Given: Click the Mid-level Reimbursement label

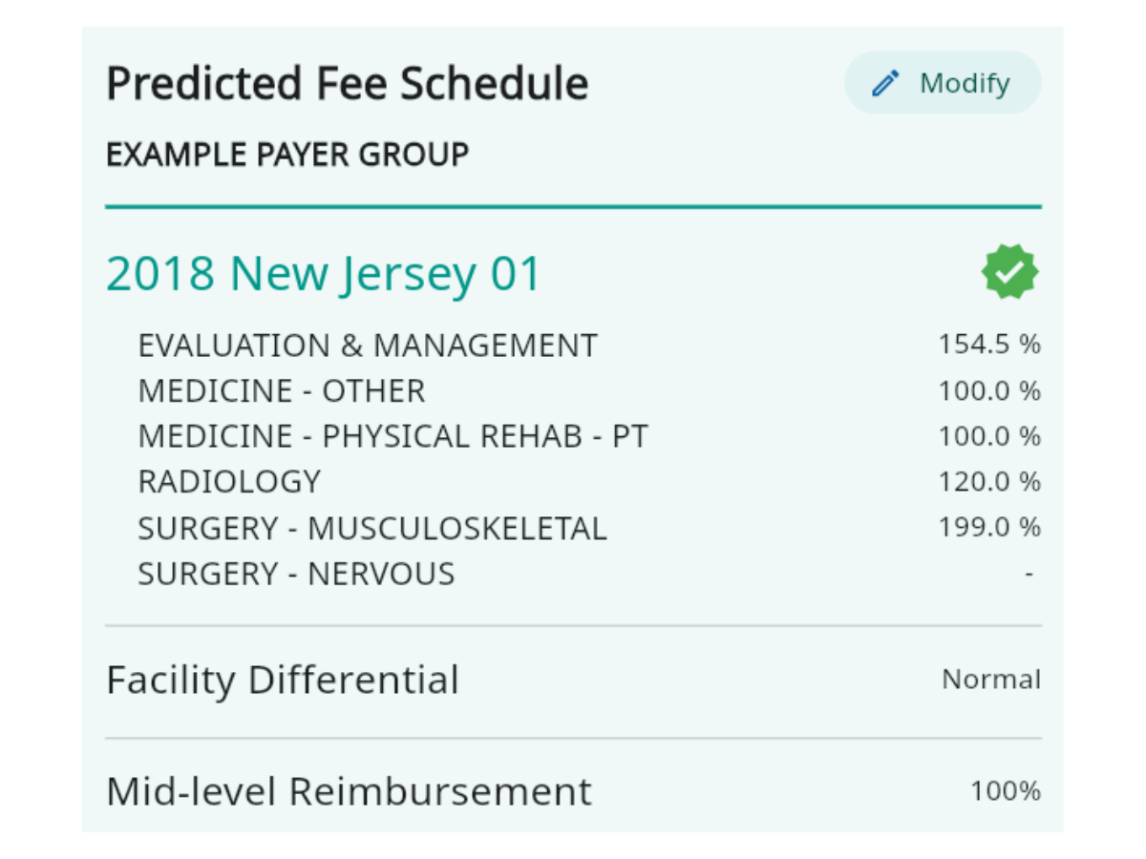Looking at the screenshot, I should point(349,792).
